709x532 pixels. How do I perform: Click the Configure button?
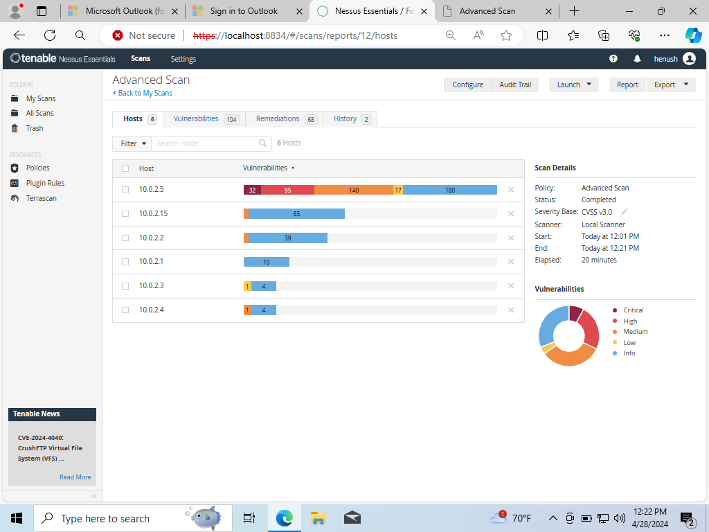[x=467, y=84]
